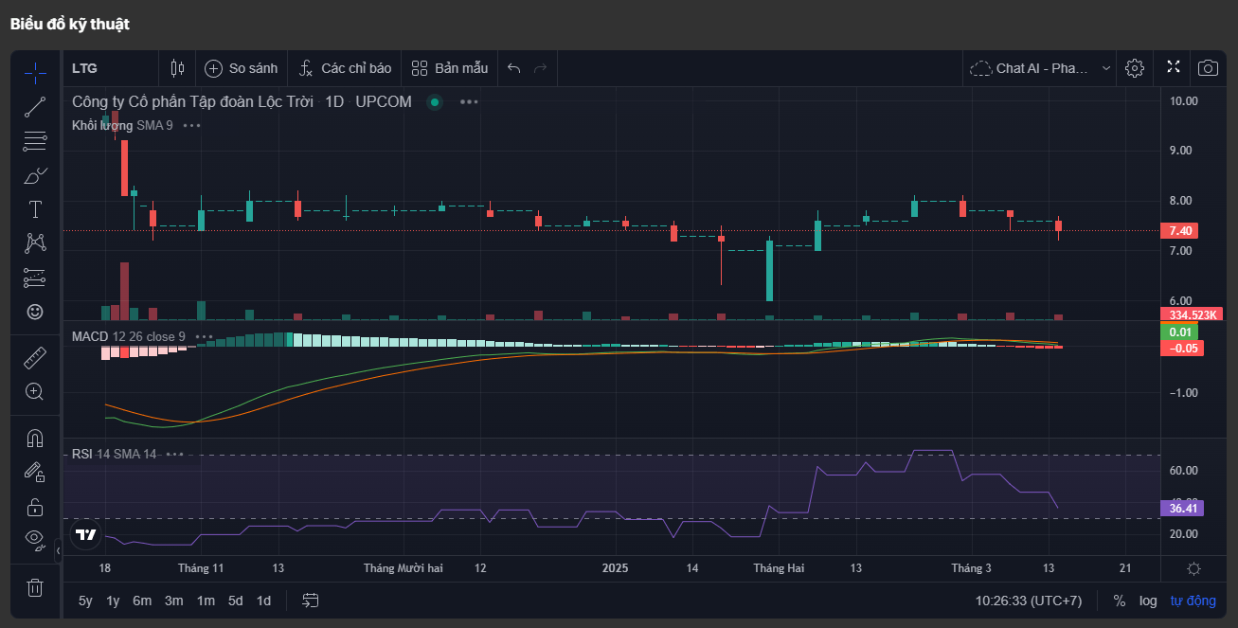The image size is (1238, 628).
Task: Open more options for RSI indicator
Action: tap(174, 454)
